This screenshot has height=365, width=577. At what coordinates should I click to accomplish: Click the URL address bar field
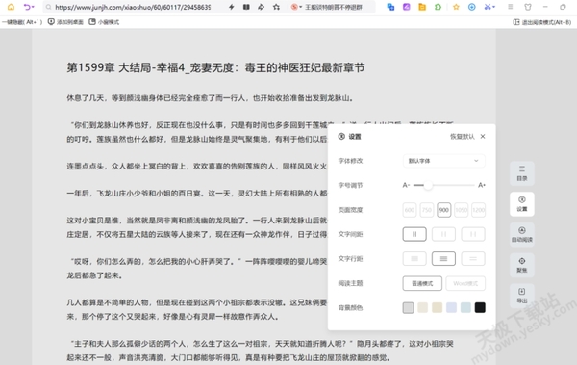133,7
